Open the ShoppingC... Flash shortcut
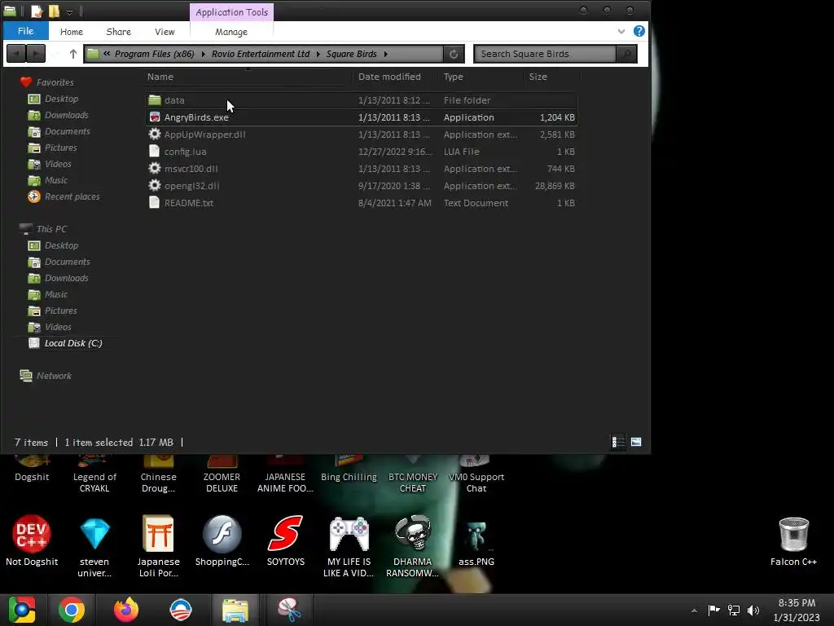 pyautogui.click(x=222, y=540)
